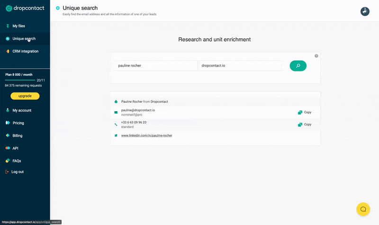
Task: Click the CRM integration icon
Action: tap(8, 51)
